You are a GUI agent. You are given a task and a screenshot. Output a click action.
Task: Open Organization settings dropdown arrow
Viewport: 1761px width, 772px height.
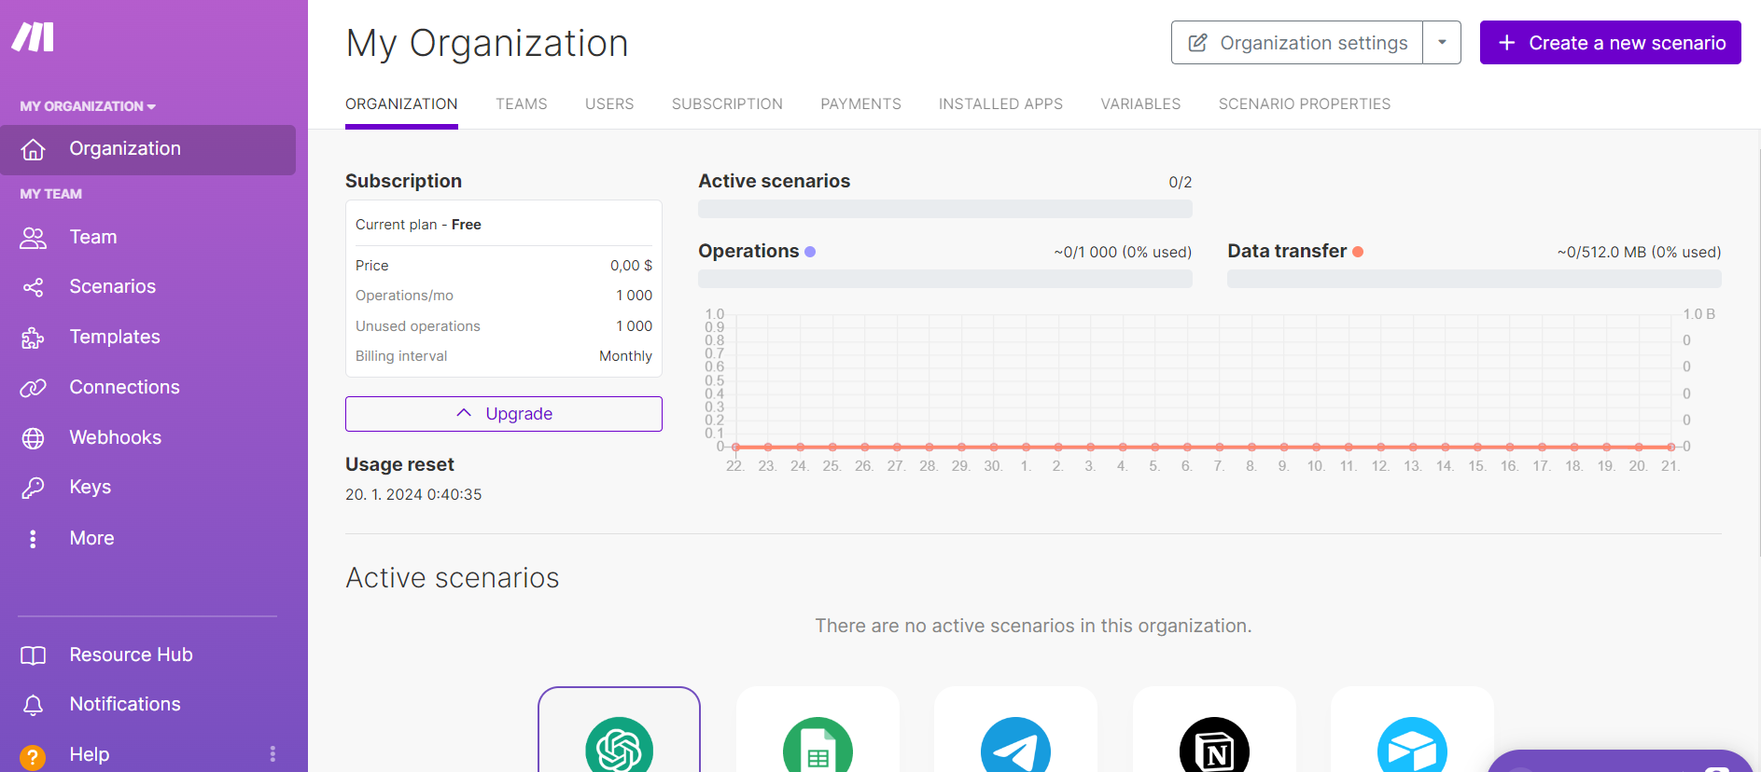pos(1442,43)
